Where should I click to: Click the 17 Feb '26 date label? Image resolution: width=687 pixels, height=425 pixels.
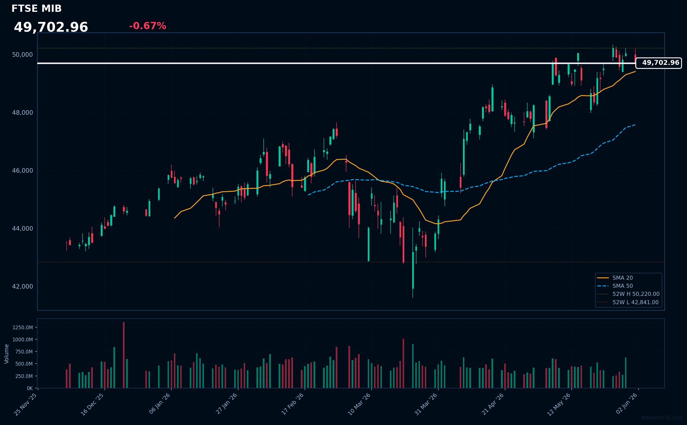point(292,404)
